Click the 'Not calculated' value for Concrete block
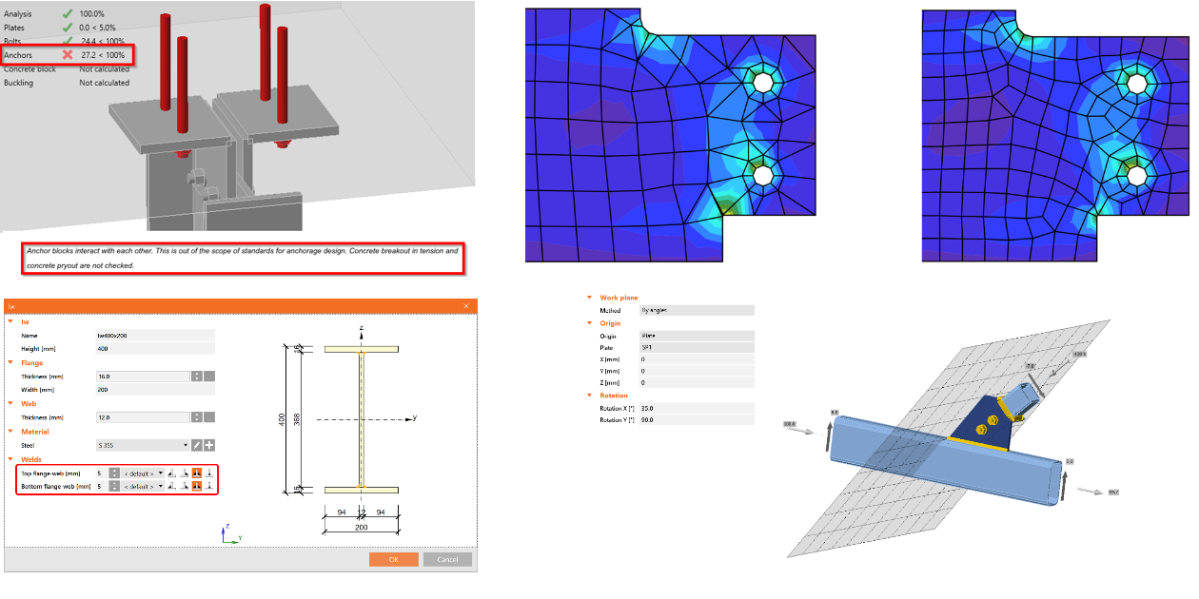 click(x=105, y=68)
